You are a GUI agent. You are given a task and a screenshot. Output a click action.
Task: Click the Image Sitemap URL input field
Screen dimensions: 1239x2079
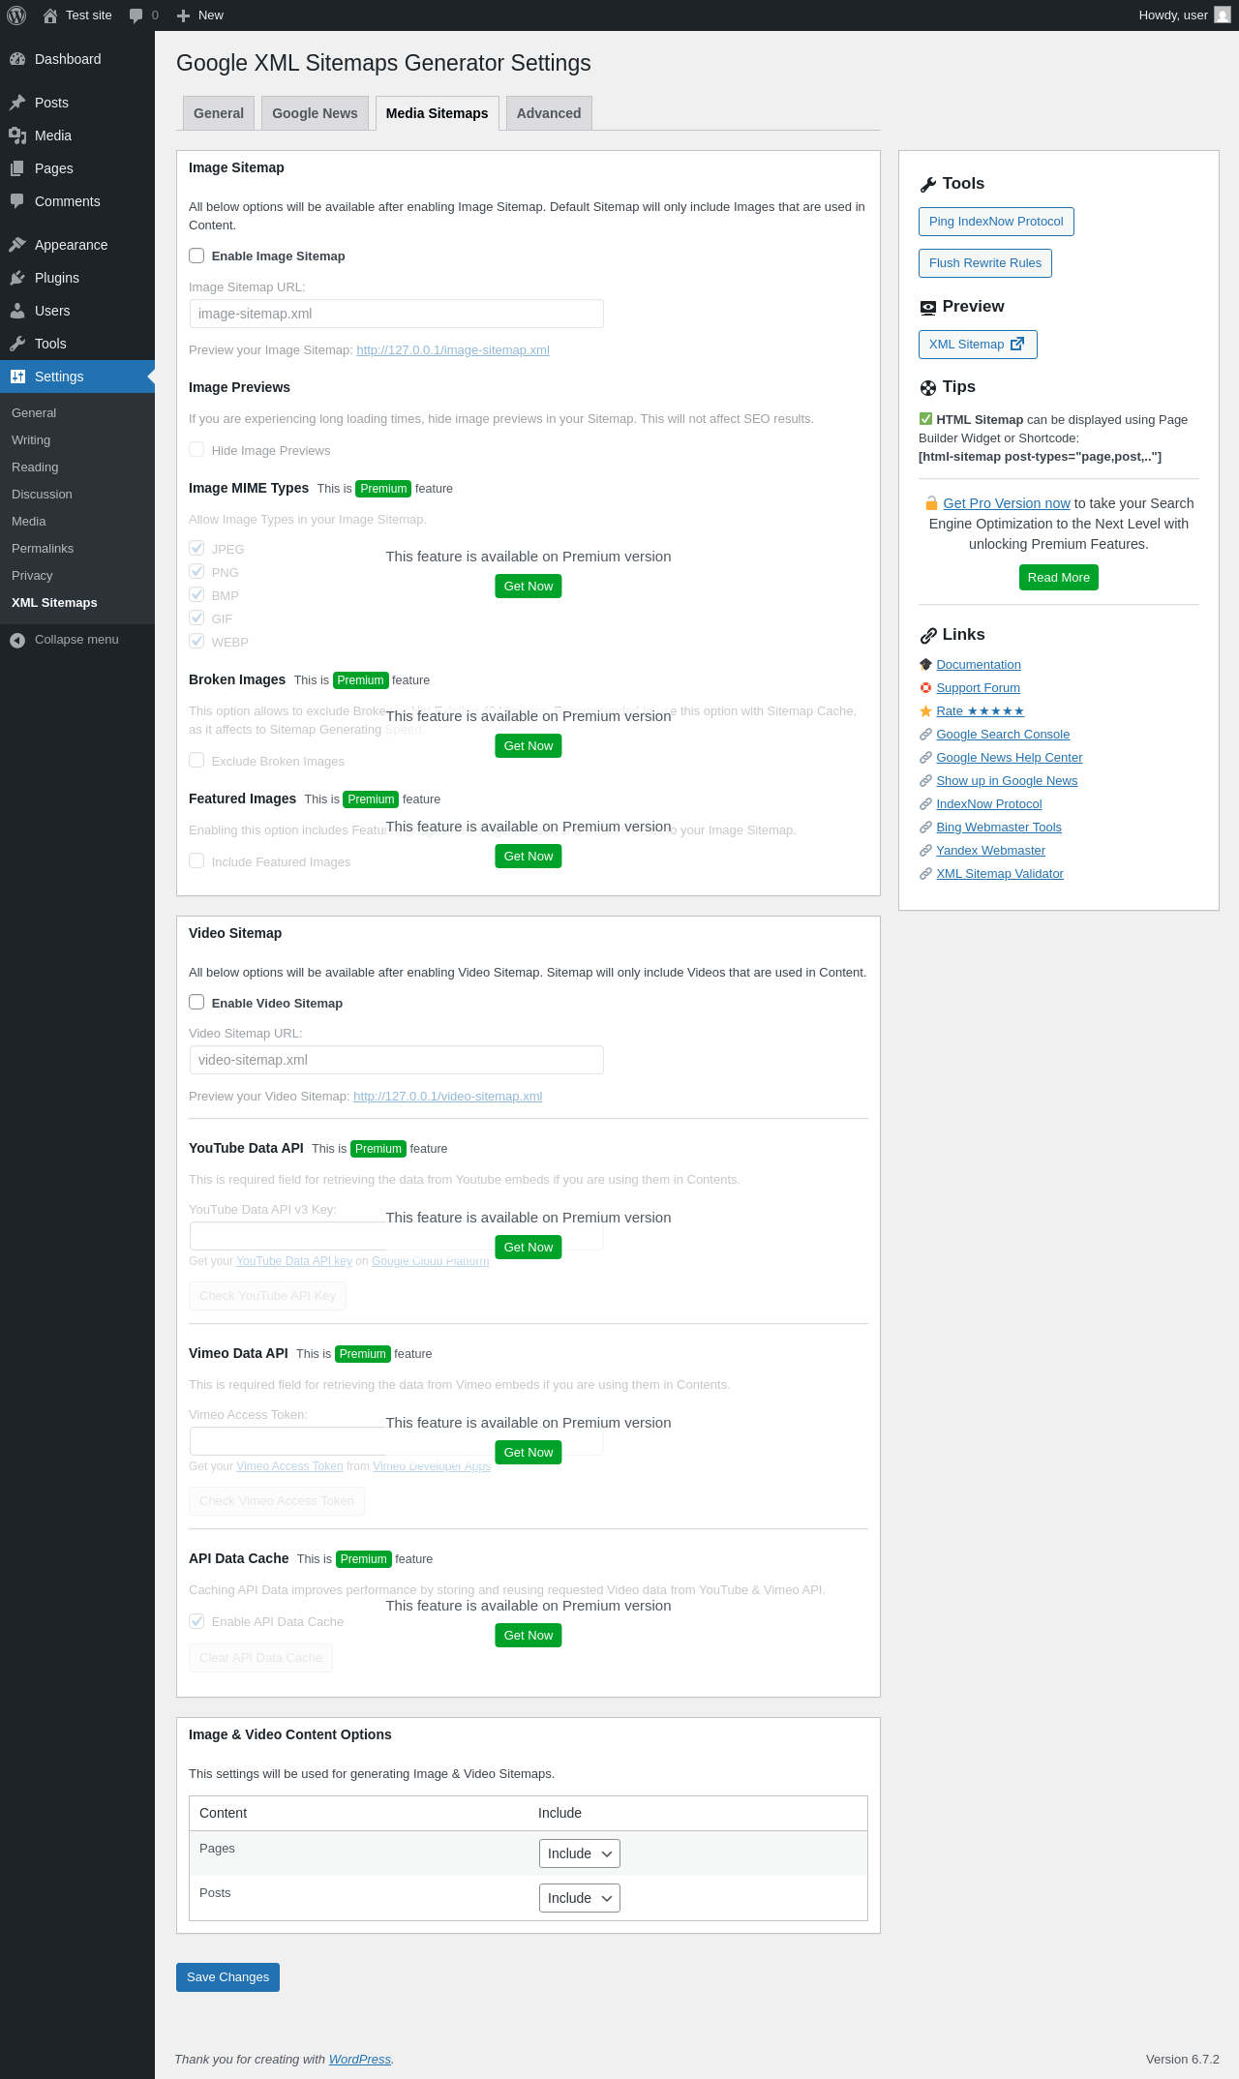tap(396, 314)
